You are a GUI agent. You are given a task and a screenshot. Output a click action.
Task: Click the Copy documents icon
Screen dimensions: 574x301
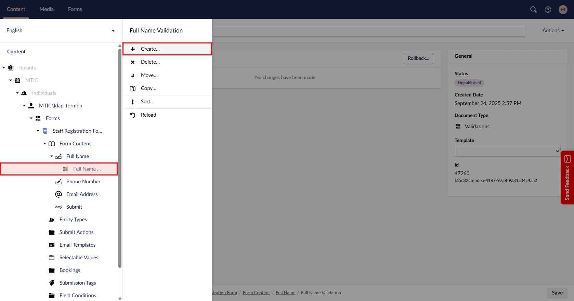[x=133, y=89]
